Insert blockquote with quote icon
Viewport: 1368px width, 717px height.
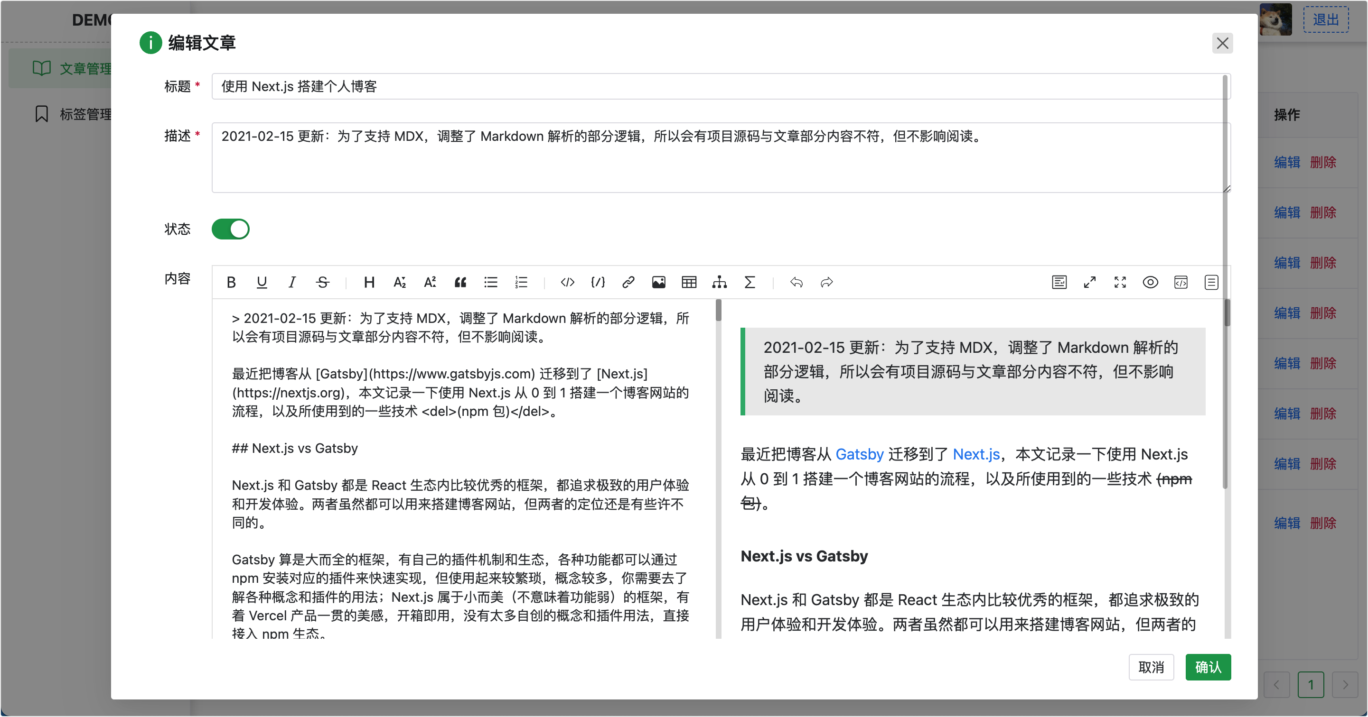click(460, 282)
